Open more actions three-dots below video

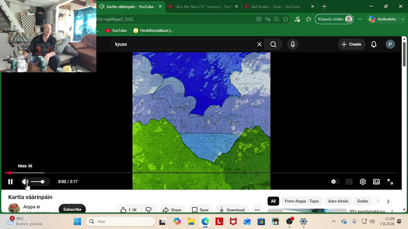pyautogui.click(x=257, y=210)
